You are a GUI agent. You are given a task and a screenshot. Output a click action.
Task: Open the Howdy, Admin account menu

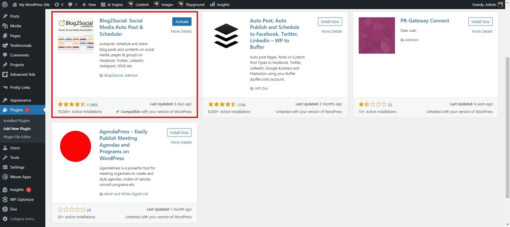[x=487, y=5]
